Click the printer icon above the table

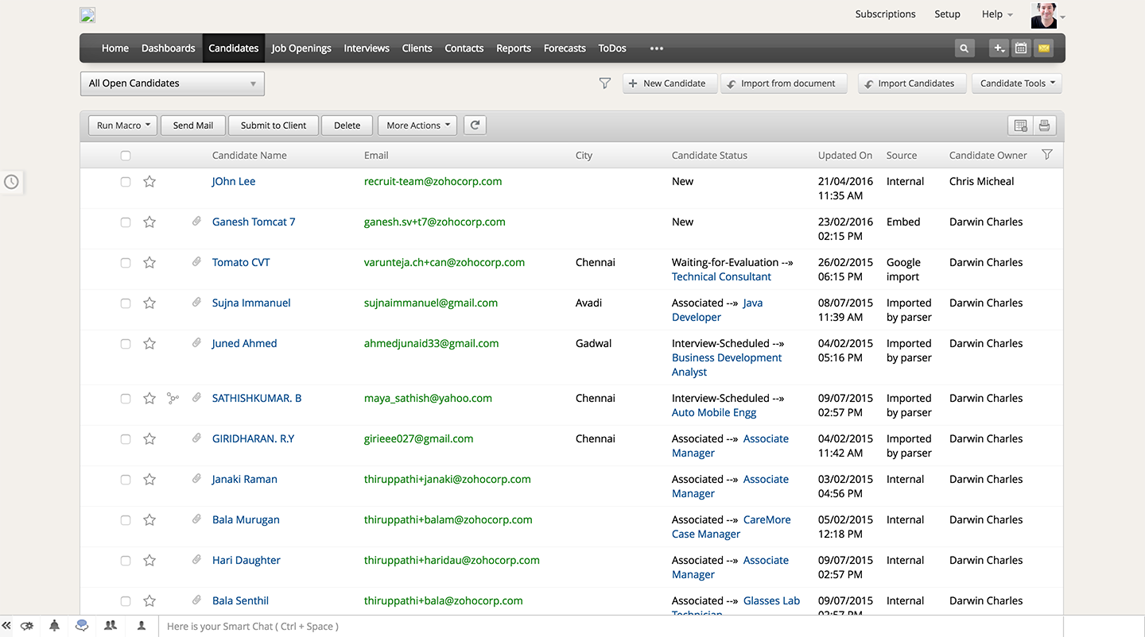[x=1045, y=125]
